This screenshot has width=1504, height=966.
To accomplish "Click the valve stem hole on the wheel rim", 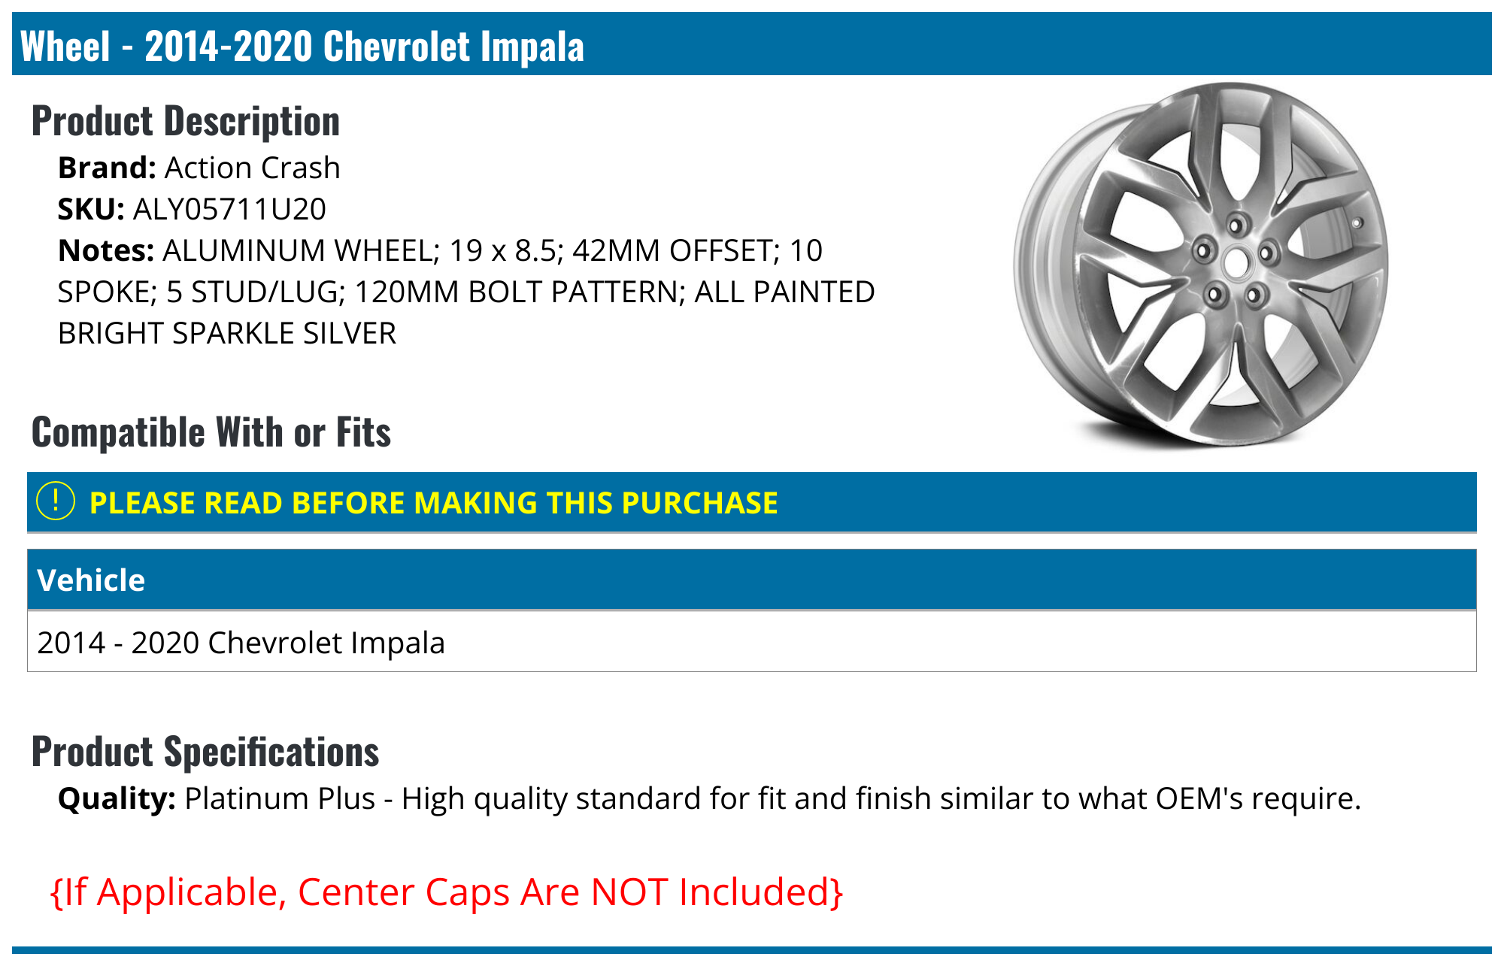I will pyautogui.click(x=1357, y=223).
